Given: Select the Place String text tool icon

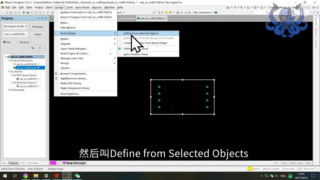Looking at the screenshot, I should (186, 12).
